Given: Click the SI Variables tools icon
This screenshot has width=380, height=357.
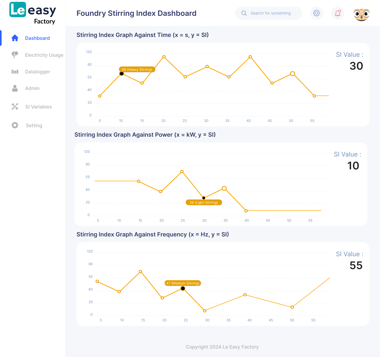Looking at the screenshot, I should pos(15,107).
